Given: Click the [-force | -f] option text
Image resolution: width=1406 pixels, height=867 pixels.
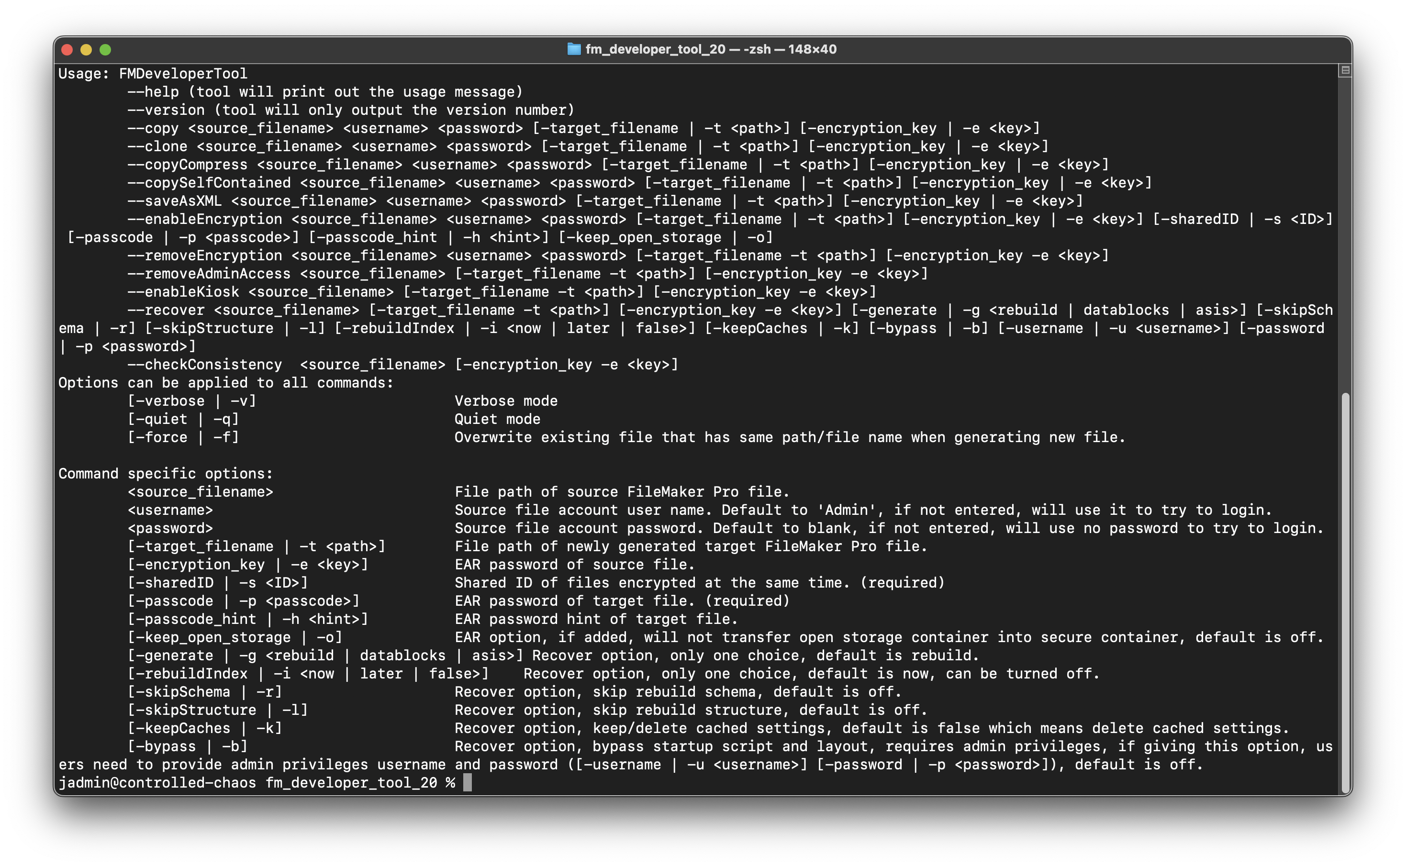Looking at the screenshot, I should (x=183, y=437).
